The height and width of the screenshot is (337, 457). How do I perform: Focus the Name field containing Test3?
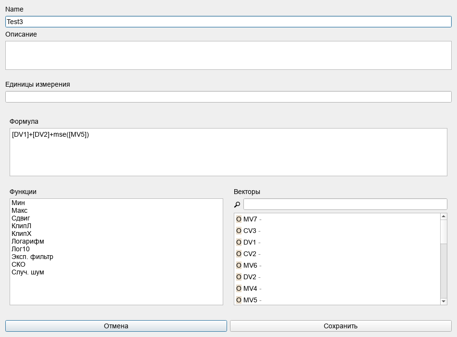coord(228,22)
